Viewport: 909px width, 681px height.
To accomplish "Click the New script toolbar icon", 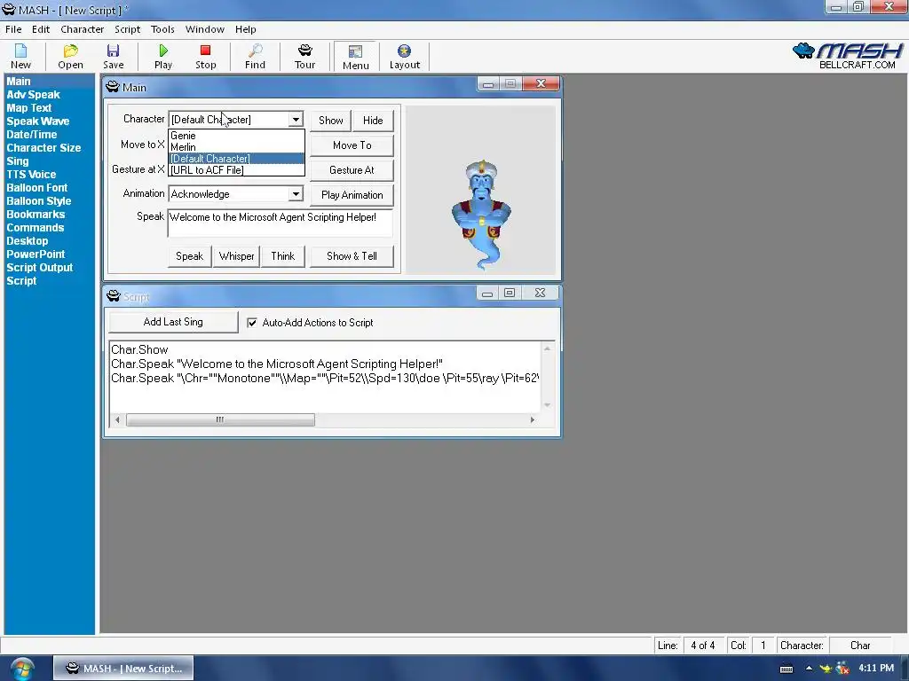I will [20, 56].
